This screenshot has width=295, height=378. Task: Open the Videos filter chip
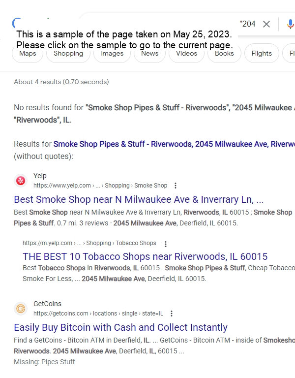pos(187,53)
